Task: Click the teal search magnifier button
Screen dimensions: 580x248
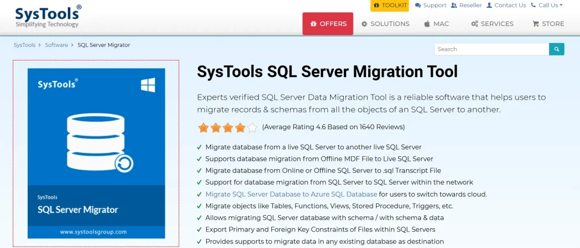Action: pos(557,49)
